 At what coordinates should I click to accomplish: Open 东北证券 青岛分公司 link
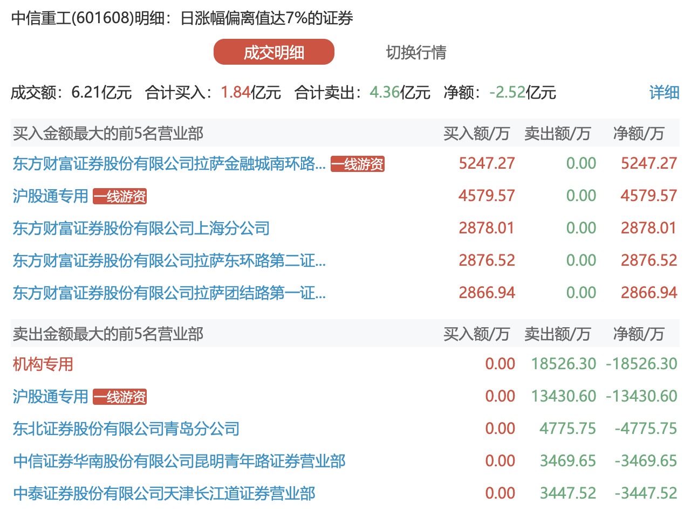point(126,429)
